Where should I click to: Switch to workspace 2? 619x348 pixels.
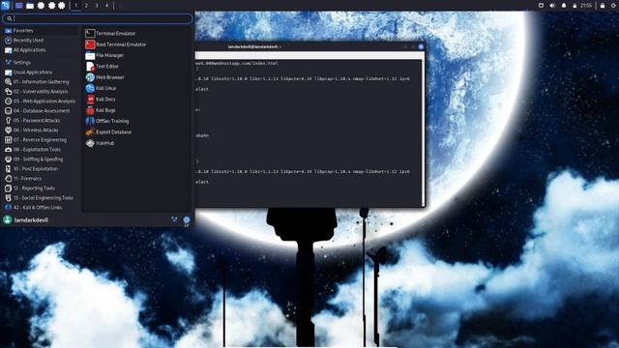tap(86, 6)
